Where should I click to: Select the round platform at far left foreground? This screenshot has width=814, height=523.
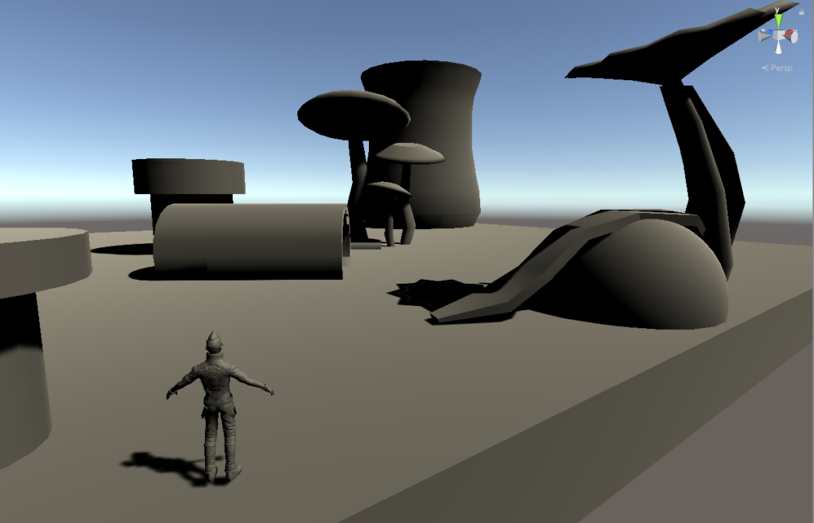point(36,254)
